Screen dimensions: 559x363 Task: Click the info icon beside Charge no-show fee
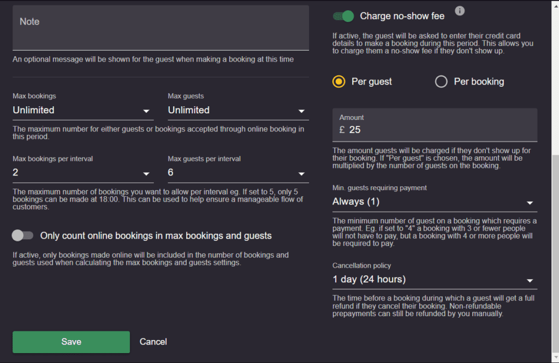point(460,11)
